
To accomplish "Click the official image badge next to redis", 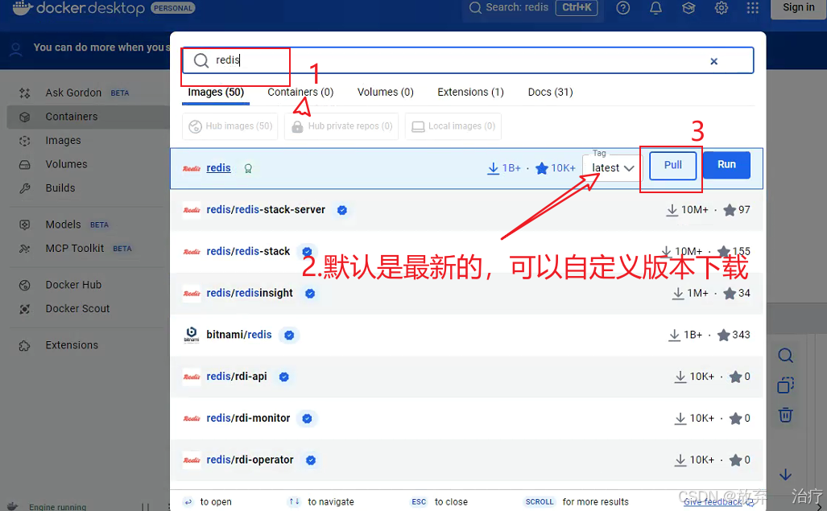I will [x=248, y=168].
